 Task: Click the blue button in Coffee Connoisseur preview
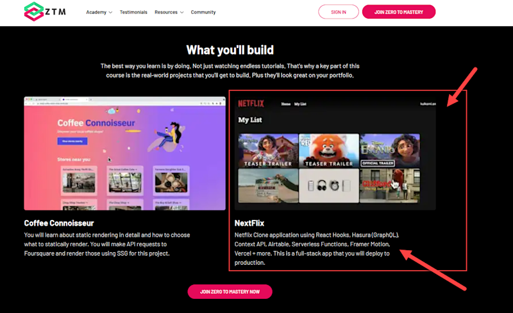[72, 141]
